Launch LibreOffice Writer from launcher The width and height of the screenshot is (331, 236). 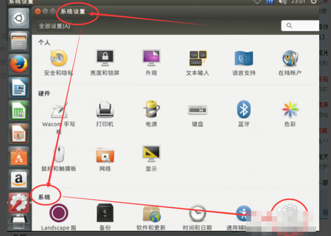coord(19,87)
